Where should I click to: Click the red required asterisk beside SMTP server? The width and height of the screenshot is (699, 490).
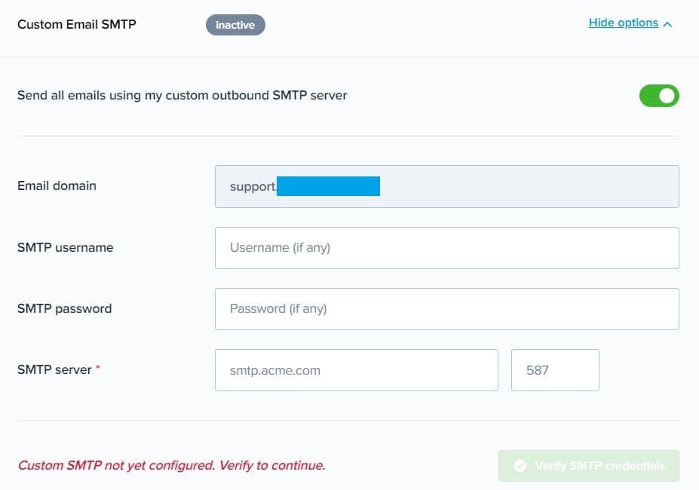tap(98, 368)
